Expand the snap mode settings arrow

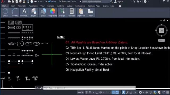tap(93, 92)
